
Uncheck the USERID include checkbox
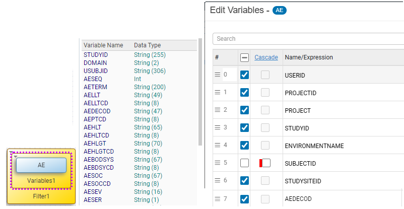[x=244, y=75]
